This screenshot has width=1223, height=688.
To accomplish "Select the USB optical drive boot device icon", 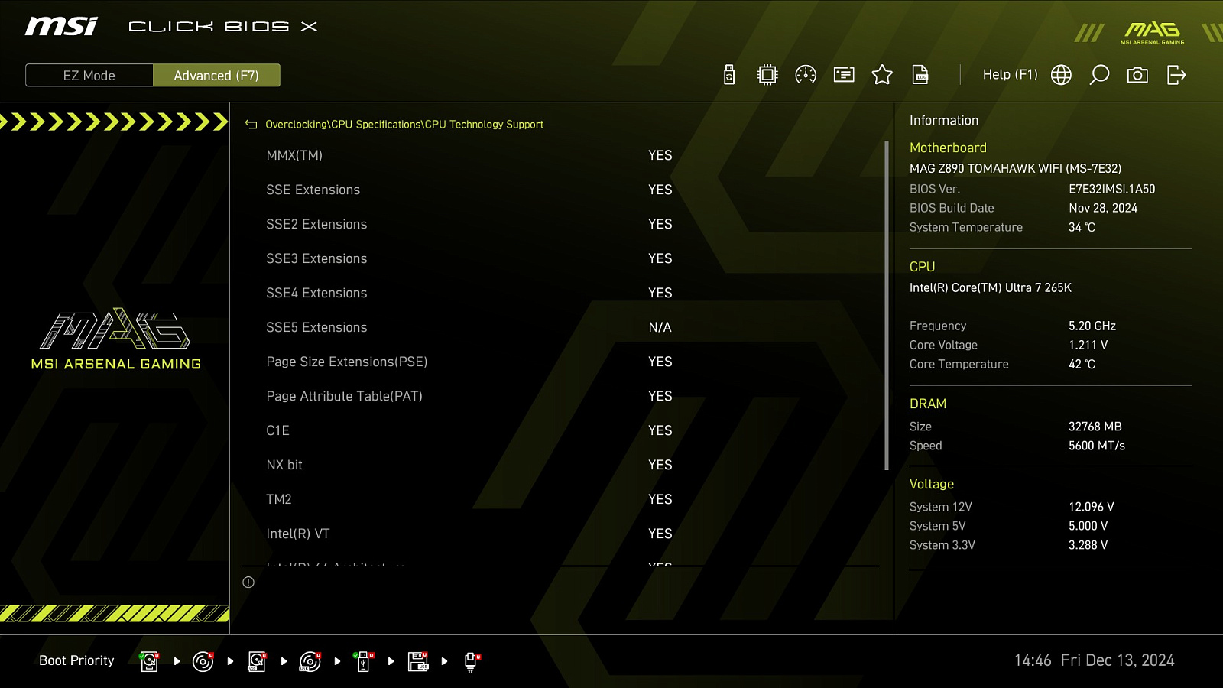I will point(310,661).
